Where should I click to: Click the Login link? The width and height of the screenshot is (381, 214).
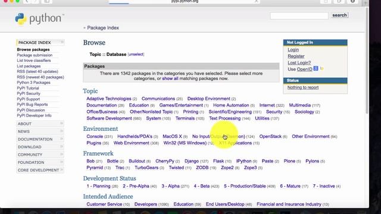[293, 50]
